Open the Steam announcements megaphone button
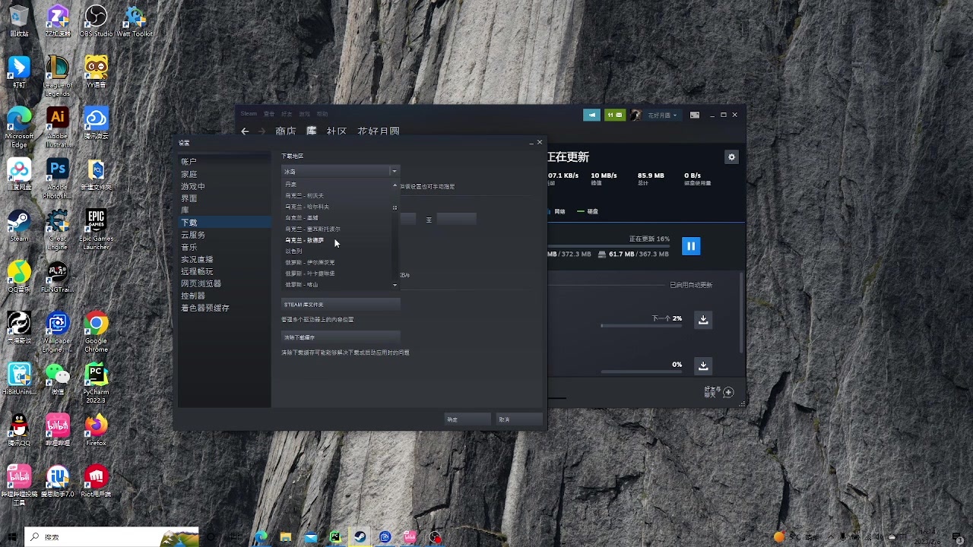The width and height of the screenshot is (973, 547). (591, 115)
